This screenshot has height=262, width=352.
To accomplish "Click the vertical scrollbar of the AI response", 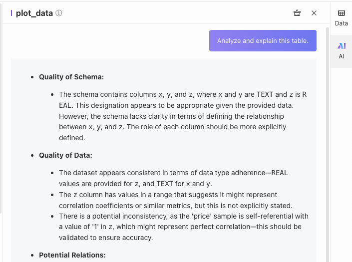I will pyautogui.click(x=328, y=145).
